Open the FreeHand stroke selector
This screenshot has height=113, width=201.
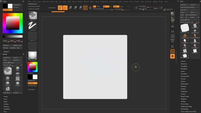point(33,26)
